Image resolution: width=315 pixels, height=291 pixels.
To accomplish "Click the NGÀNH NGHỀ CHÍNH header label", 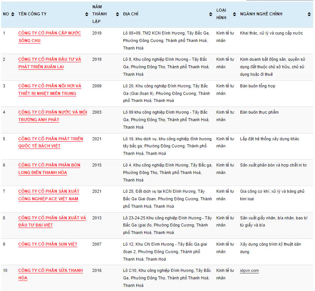I will pyautogui.click(x=261, y=14).
